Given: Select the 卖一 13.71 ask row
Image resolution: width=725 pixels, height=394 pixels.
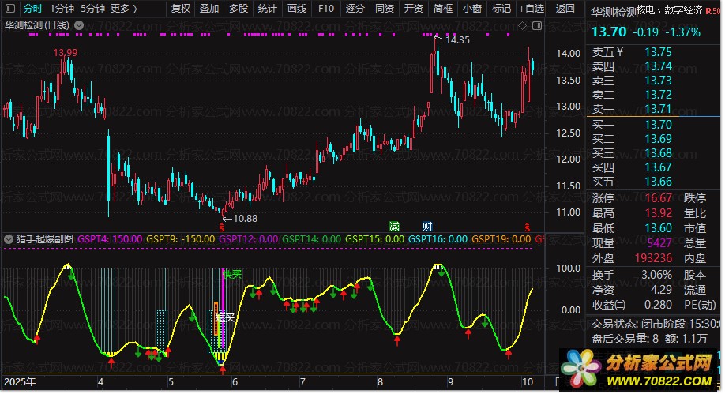Looking at the screenshot, I should tap(653, 109).
